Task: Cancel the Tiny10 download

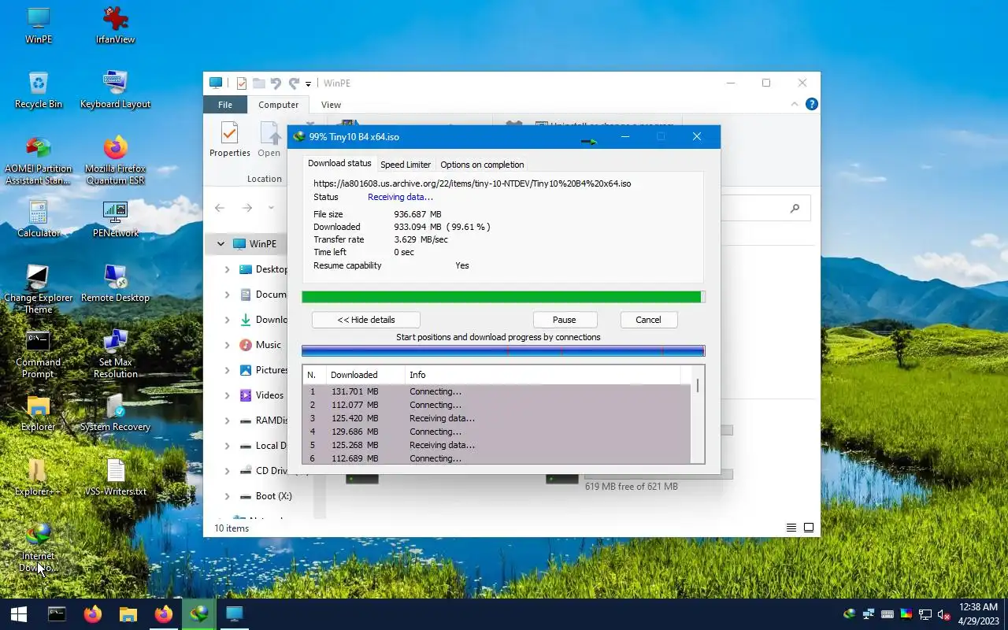Action: pyautogui.click(x=649, y=320)
